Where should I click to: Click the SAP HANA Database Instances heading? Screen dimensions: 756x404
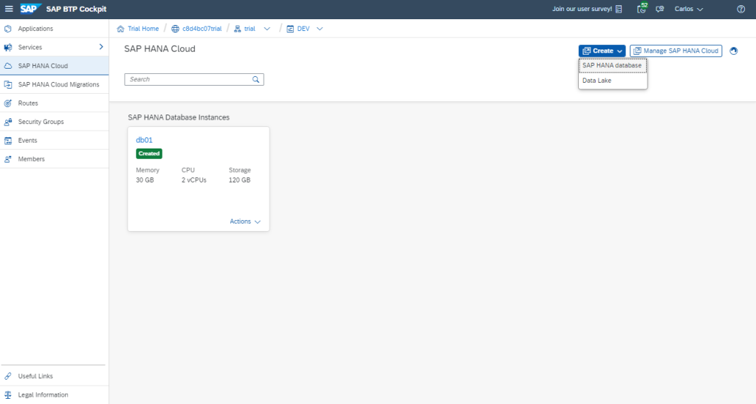pos(179,117)
